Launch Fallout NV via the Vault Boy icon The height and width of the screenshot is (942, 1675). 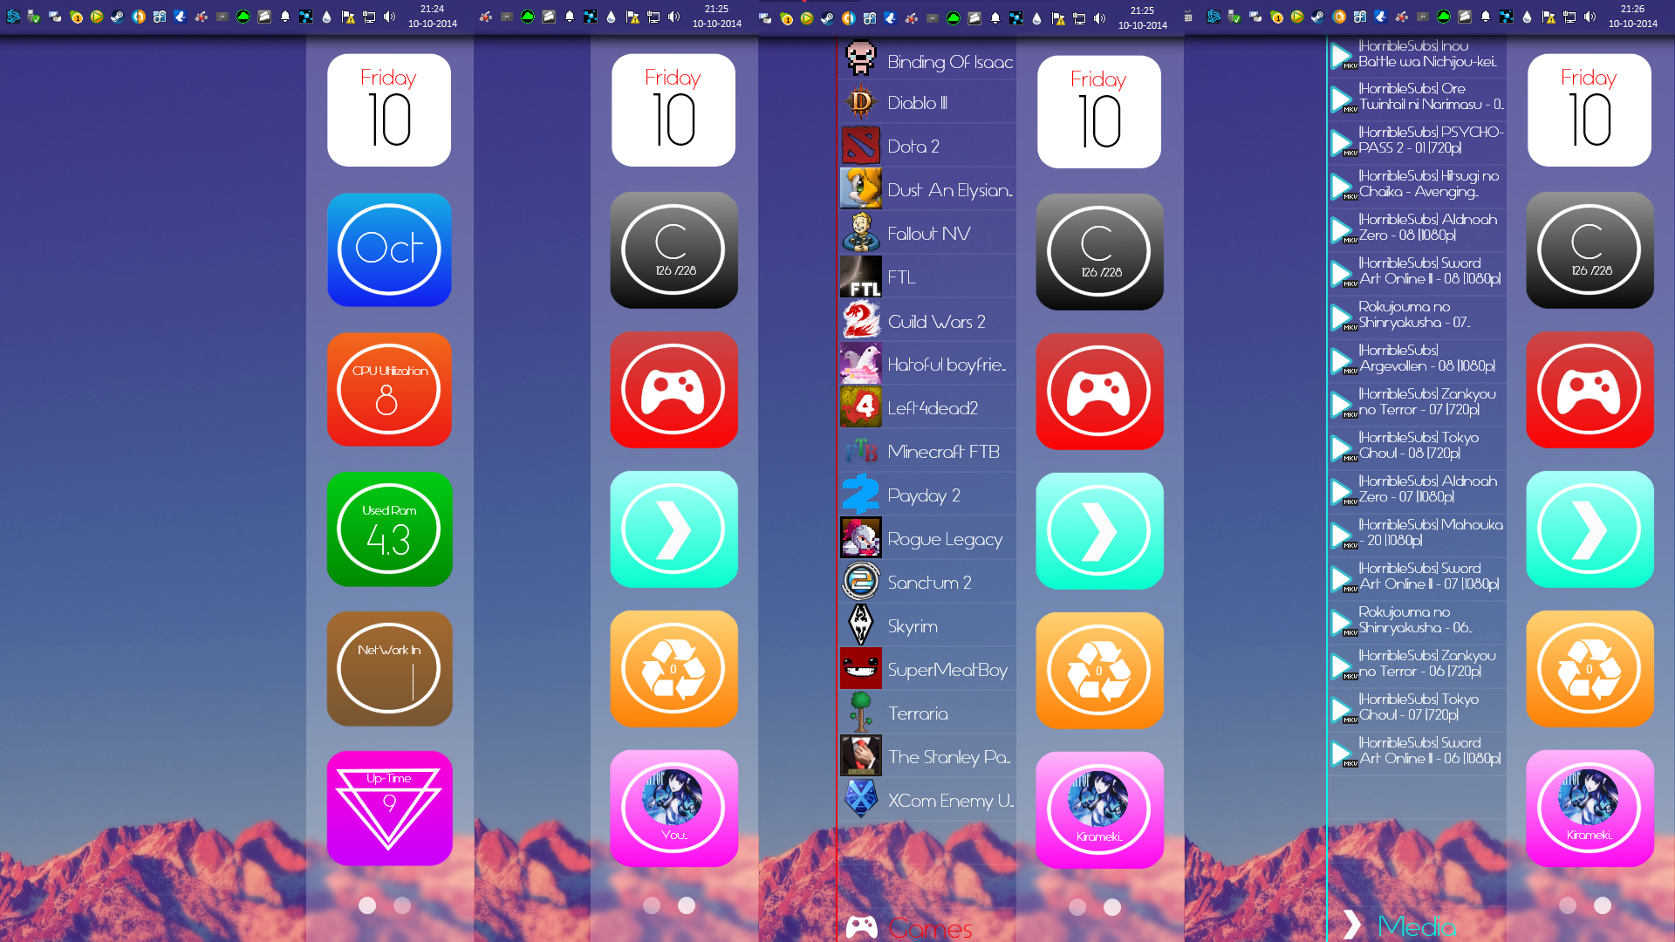click(x=860, y=234)
